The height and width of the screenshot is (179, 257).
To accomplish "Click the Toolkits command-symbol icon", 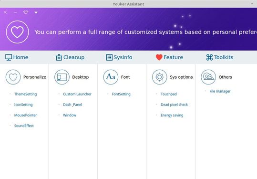I will 209,57.
